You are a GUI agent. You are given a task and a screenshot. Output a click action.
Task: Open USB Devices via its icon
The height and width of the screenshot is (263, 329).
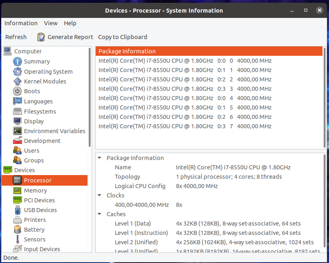[18, 210]
